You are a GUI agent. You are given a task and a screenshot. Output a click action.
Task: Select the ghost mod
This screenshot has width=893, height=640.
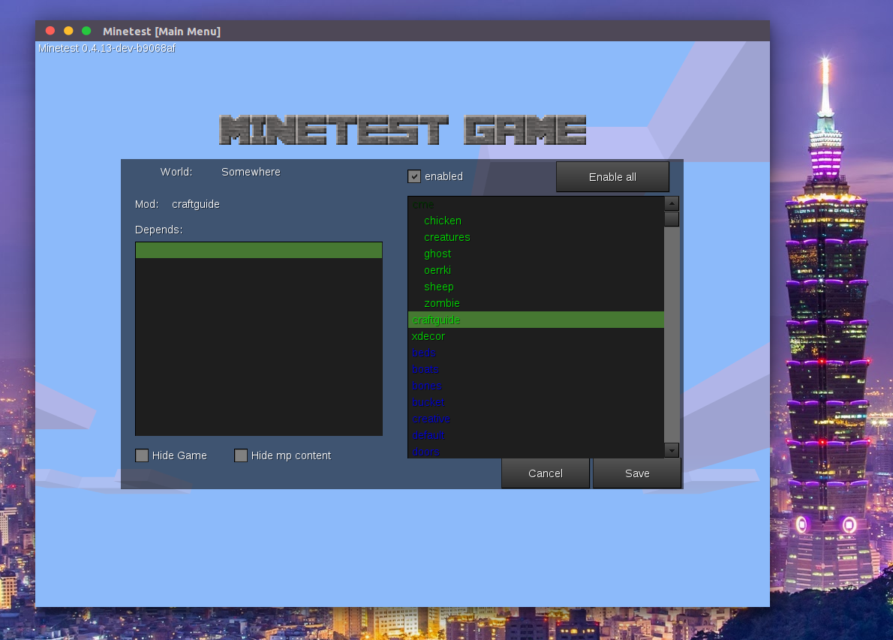tap(437, 254)
